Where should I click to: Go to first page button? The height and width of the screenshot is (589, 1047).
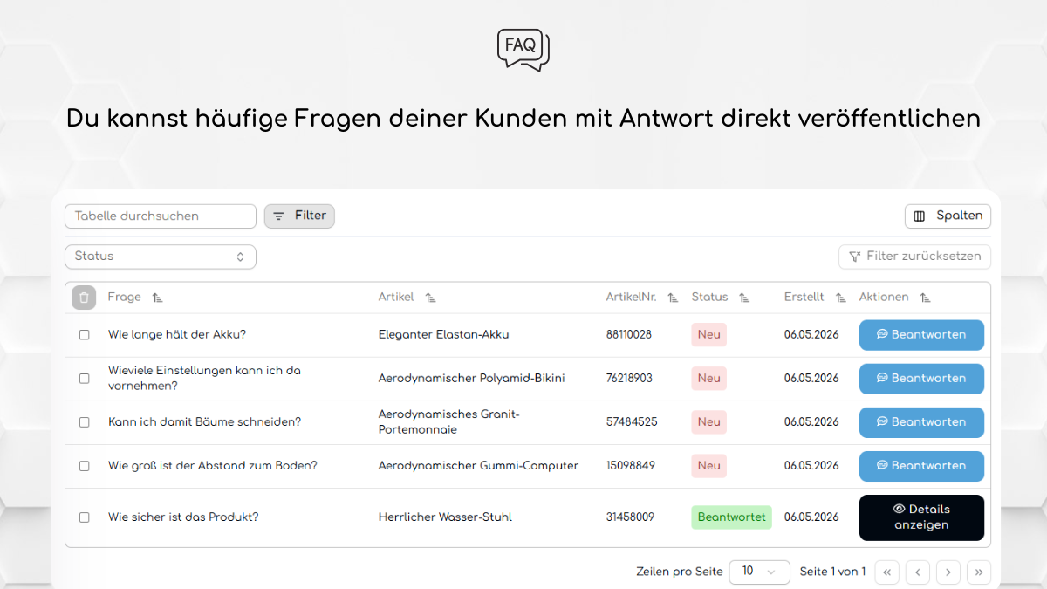coord(886,572)
